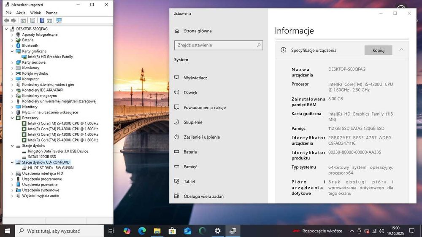Open the notification center icon on taskbar
The image size is (422, 237).
pos(412,231)
